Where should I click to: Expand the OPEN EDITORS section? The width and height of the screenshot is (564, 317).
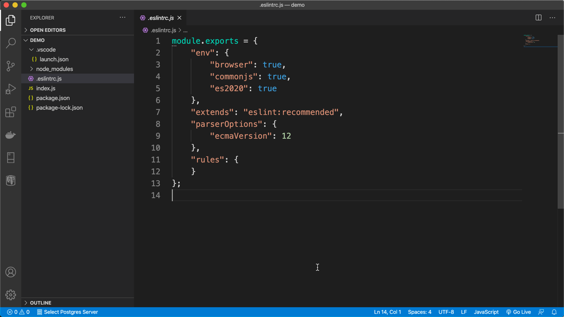click(x=78, y=30)
